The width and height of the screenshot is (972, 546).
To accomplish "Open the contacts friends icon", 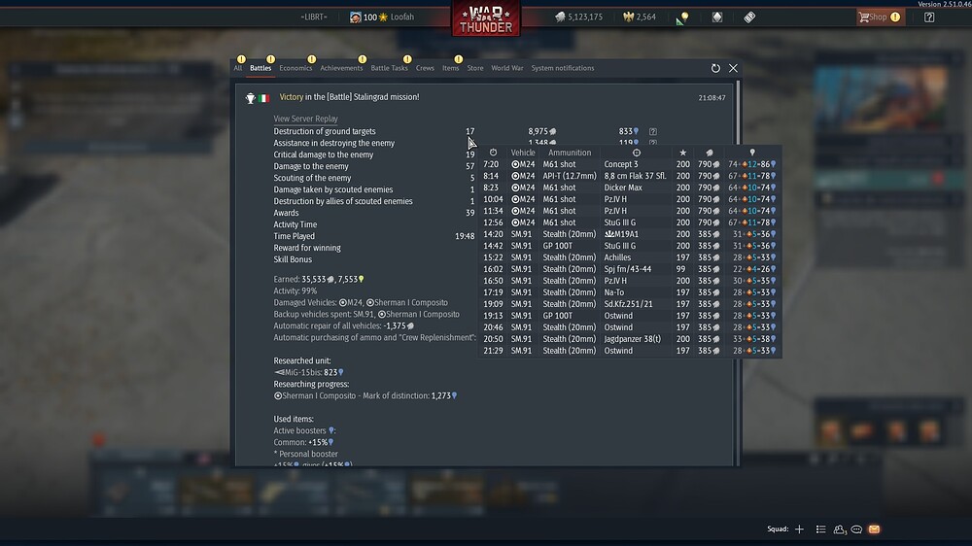I will coord(839,529).
